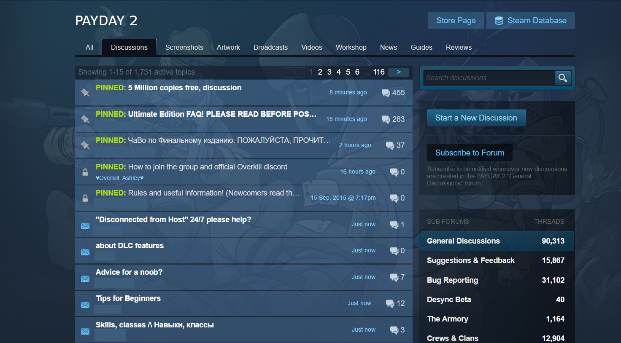Focus the Search discussions field
The image size is (621, 343).
click(x=489, y=78)
